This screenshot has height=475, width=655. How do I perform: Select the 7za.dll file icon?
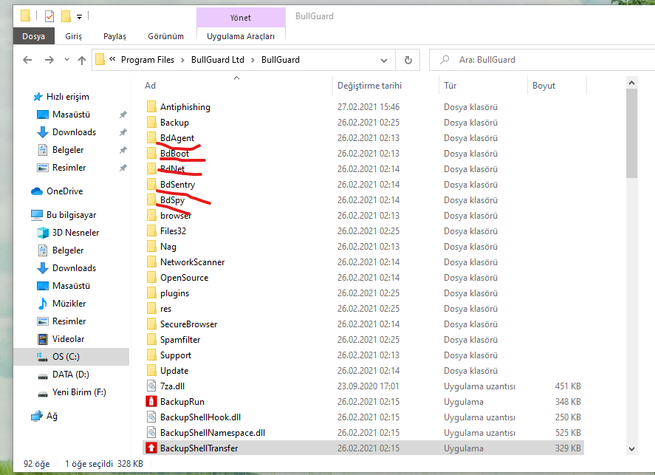coord(151,386)
